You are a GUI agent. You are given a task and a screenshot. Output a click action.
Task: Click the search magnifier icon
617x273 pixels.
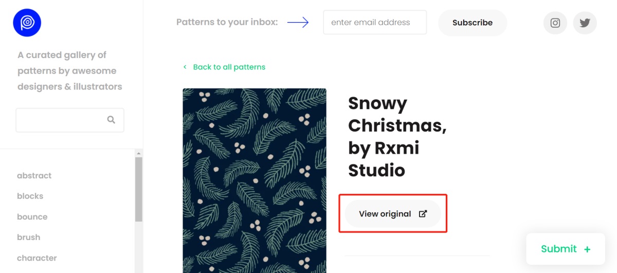tap(111, 120)
